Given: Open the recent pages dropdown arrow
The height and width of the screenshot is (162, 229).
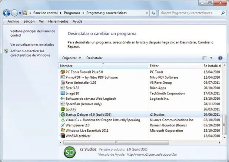Looking at the screenshot, I should click(x=20, y=13).
